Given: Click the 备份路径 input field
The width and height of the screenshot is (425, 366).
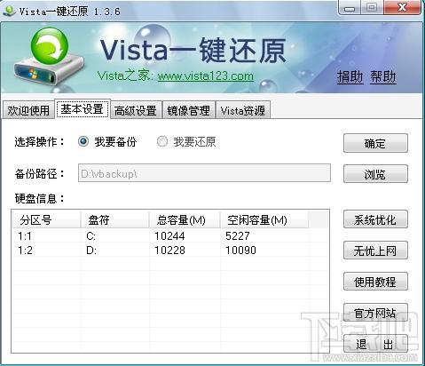Looking at the screenshot, I should coord(204,173).
